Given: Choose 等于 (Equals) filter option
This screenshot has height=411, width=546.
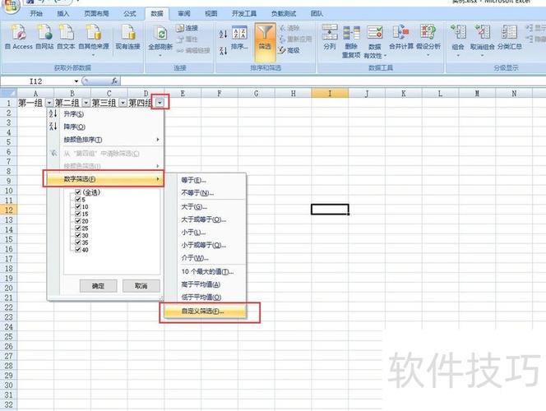Looking at the screenshot, I should [206, 180].
